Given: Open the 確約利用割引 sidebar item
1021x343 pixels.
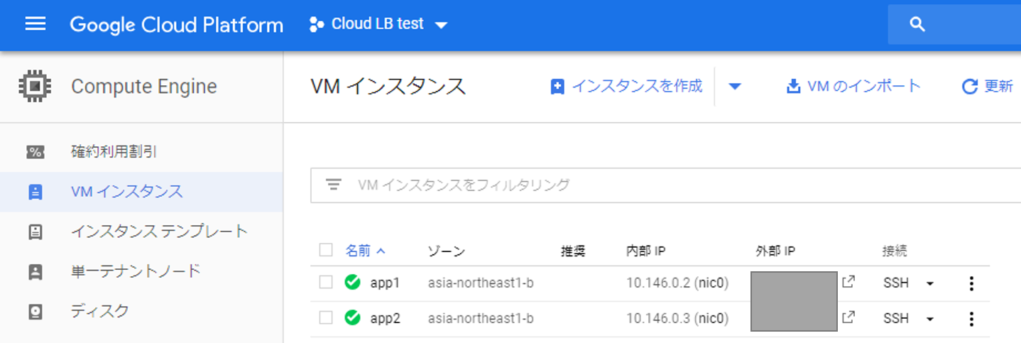Looking at the screenshot, I should [114, 151].
